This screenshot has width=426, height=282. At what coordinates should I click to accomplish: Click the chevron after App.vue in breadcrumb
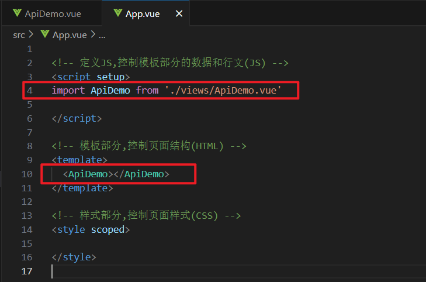(93, 35)
